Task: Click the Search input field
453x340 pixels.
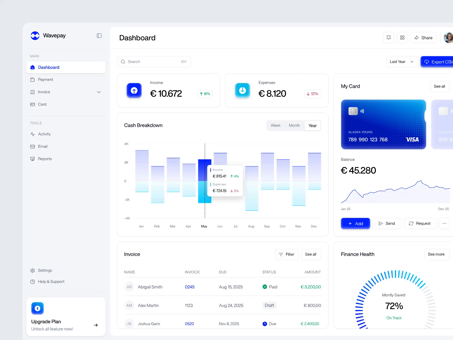Action: (x=154, y=62)
